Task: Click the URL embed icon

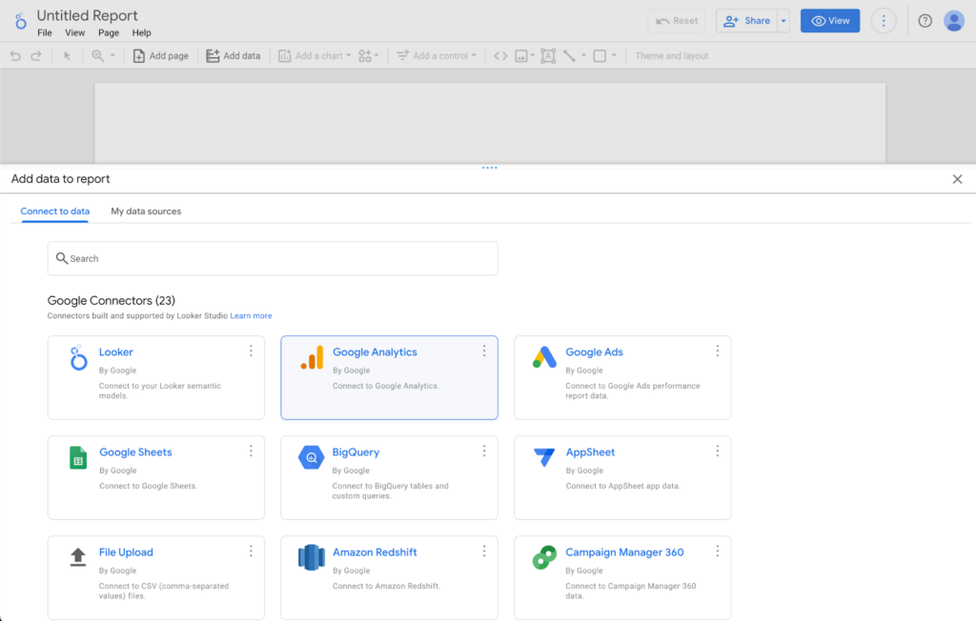Action: coord(500,56)
